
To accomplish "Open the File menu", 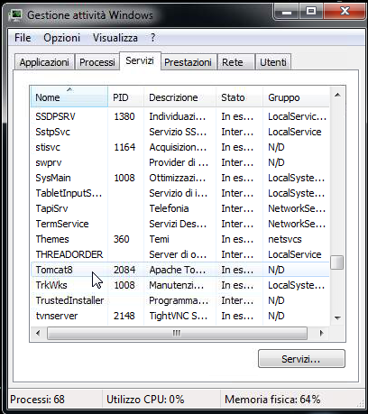I will pyautogui.click(x=23, y=38).
